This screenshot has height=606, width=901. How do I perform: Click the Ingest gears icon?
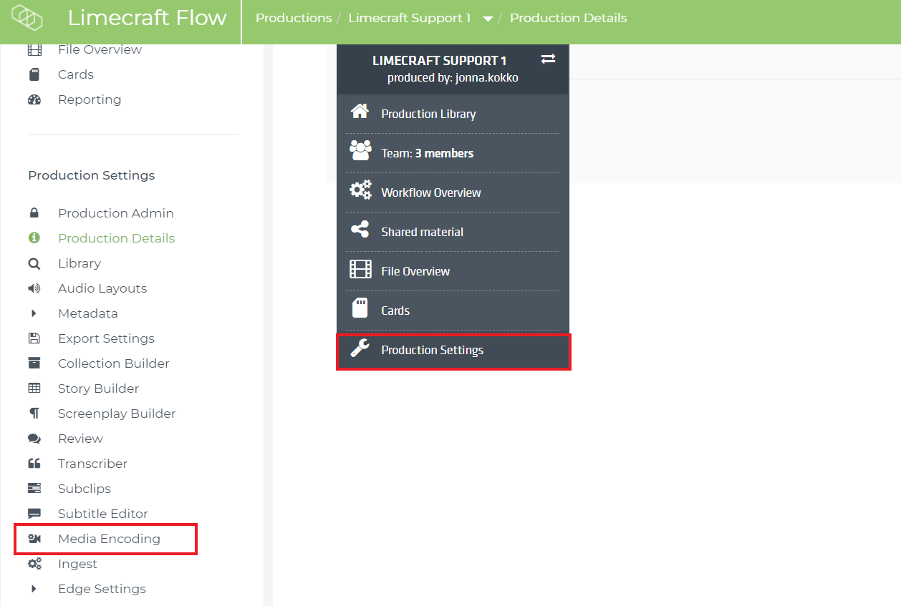pyautogui.click(x=34, y=564)
